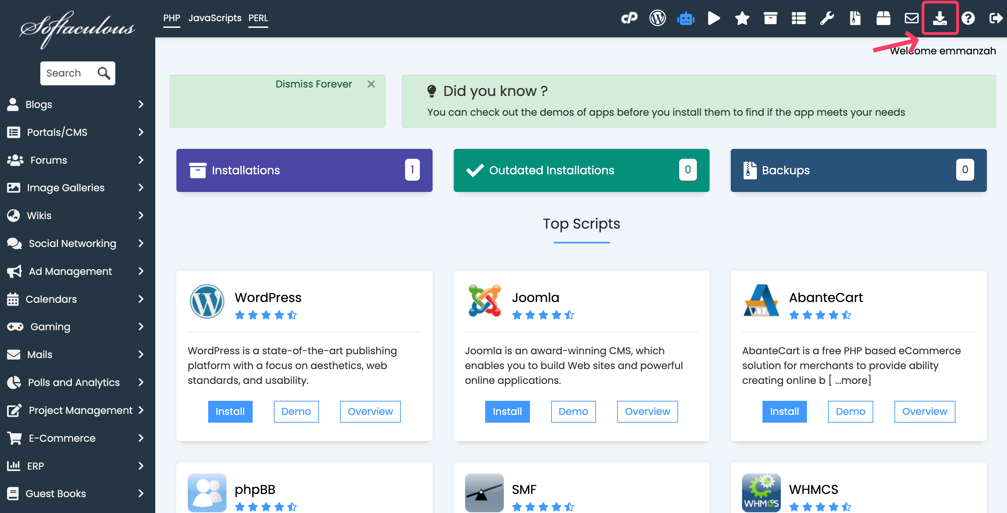
Task: Click the Joomla star rating
Action: click(543, 315)
